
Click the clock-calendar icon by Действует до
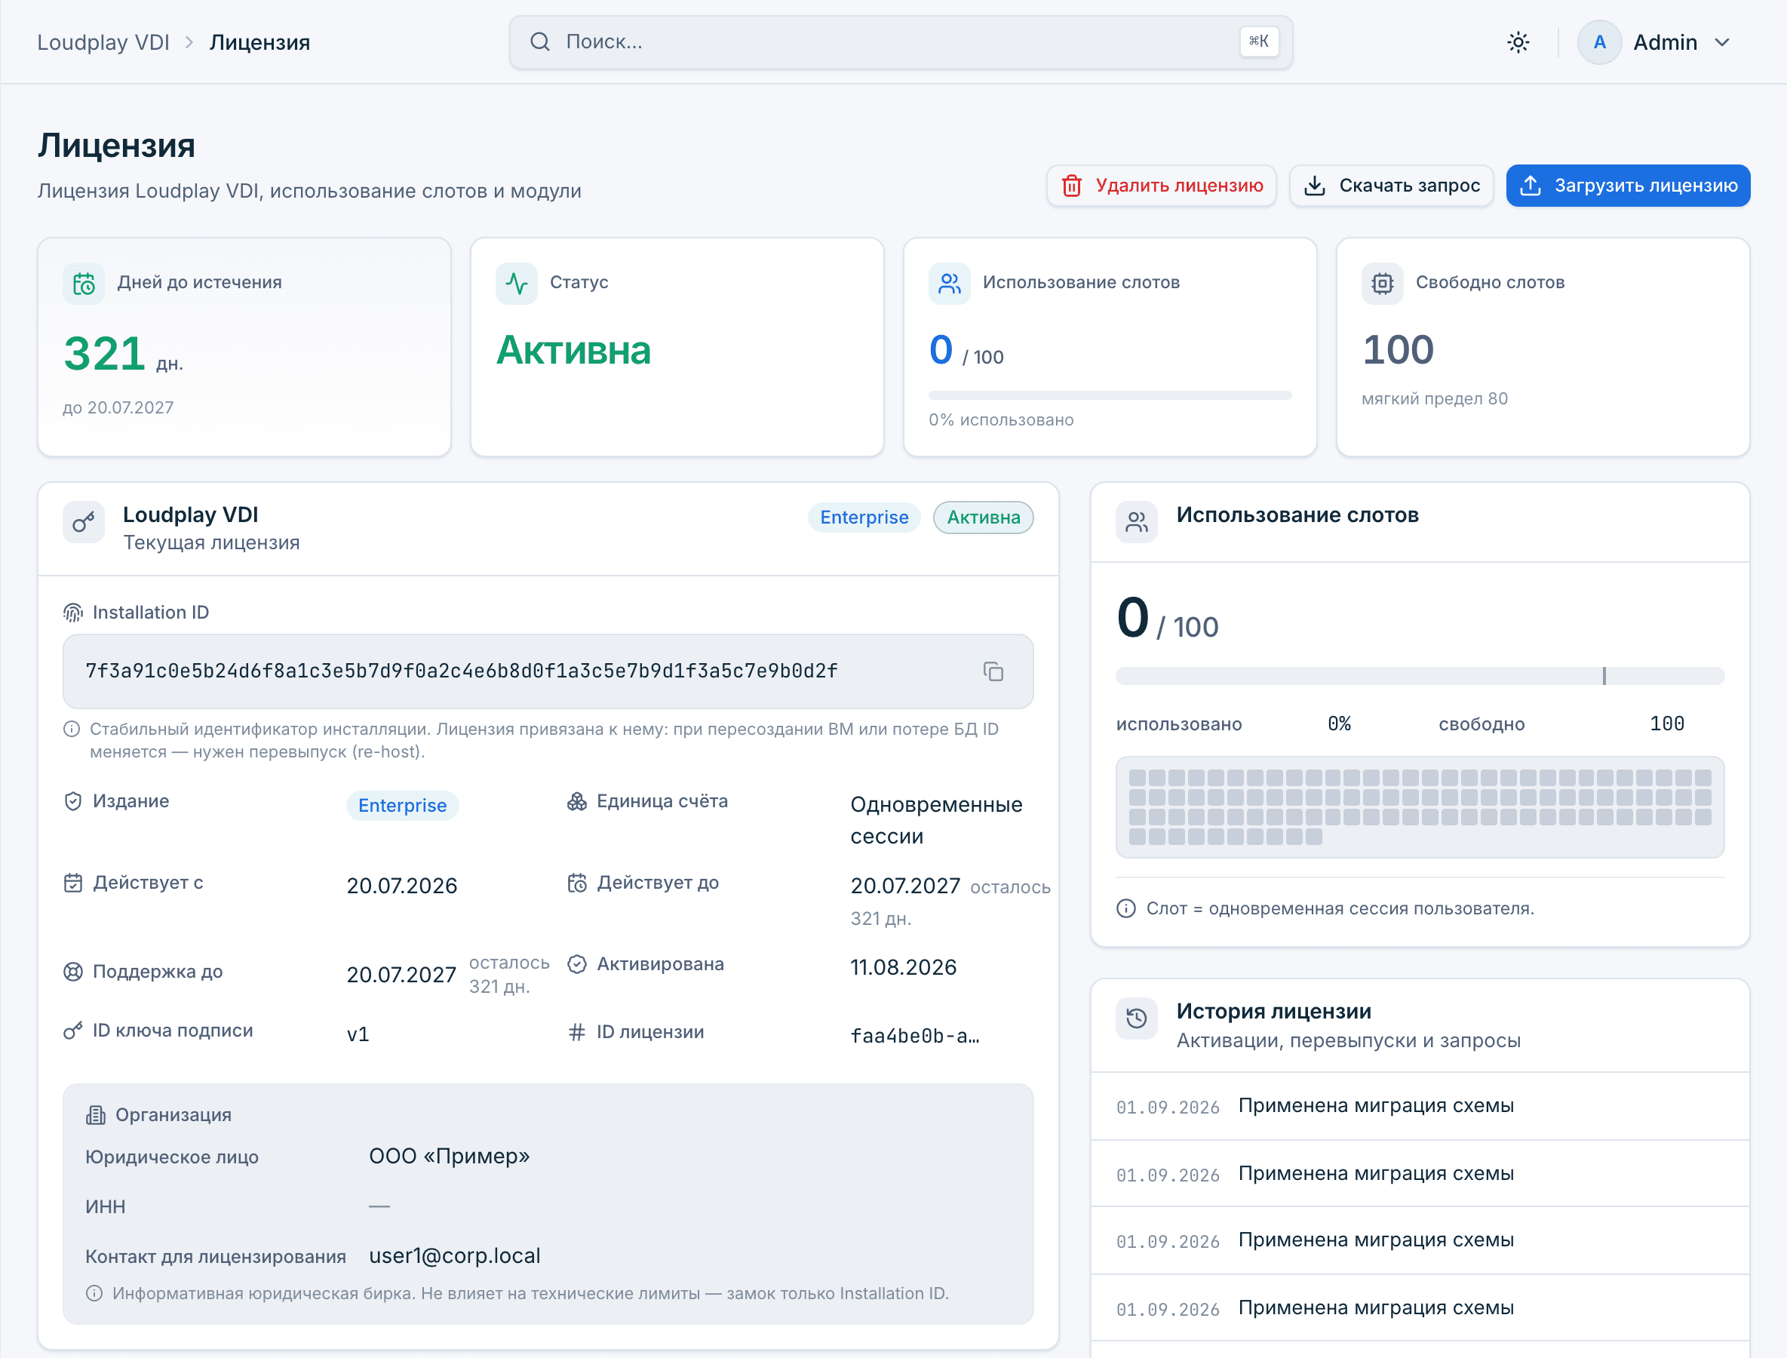pyautogui.click(x=577, y=883)
